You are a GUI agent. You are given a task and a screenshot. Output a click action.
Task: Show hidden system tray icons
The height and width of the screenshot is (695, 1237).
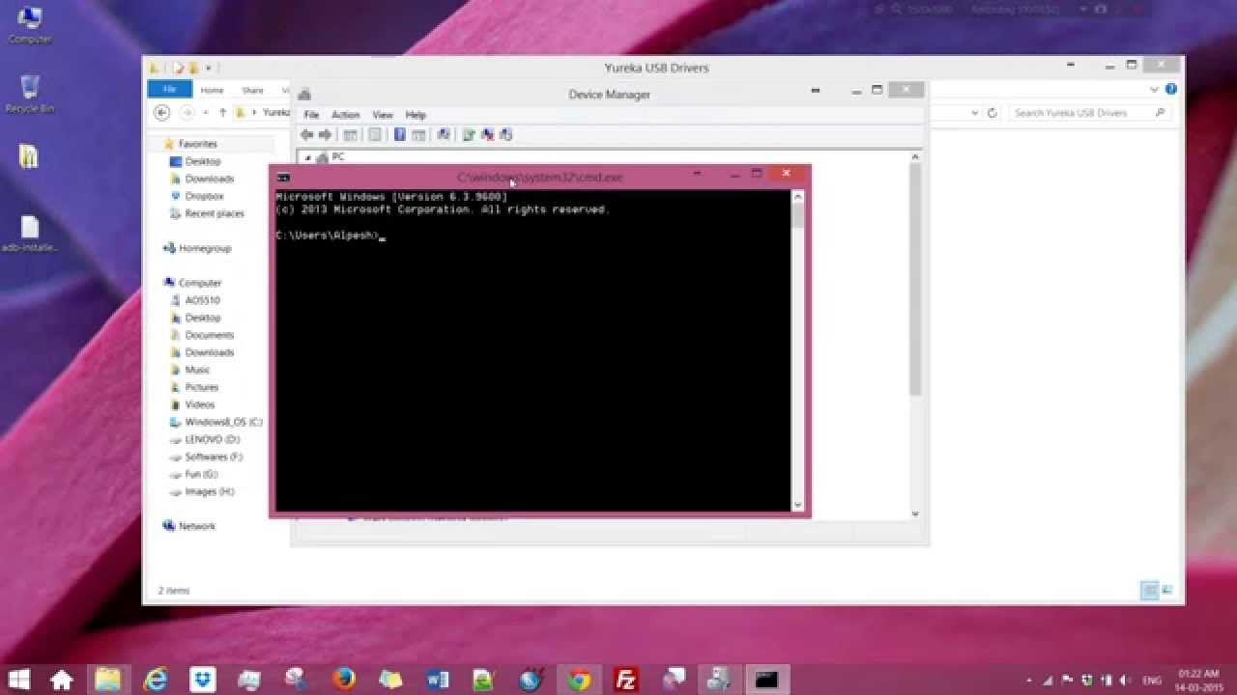pos(1028,681)
